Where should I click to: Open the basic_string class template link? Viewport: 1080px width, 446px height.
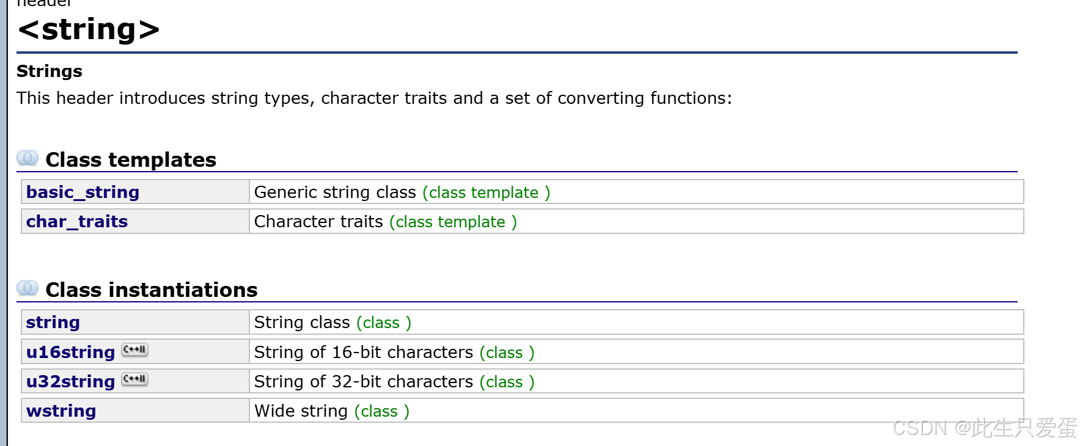click(83, 192)
